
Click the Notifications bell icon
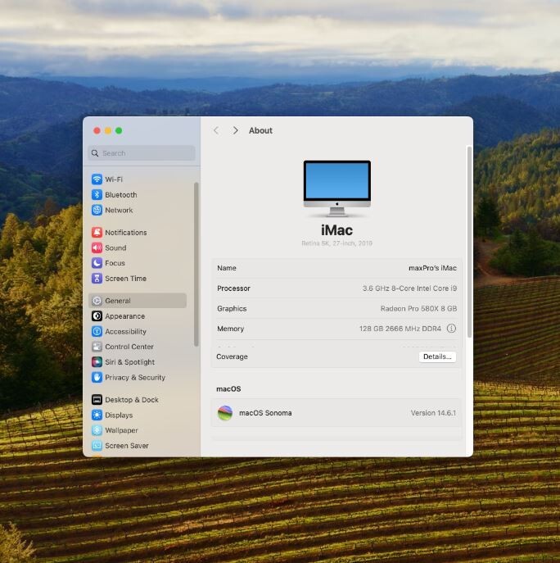click(97, 232)
